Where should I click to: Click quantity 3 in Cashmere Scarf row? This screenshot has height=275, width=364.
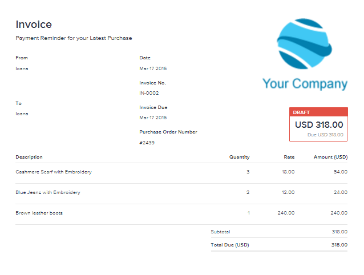tap(248, 172)
